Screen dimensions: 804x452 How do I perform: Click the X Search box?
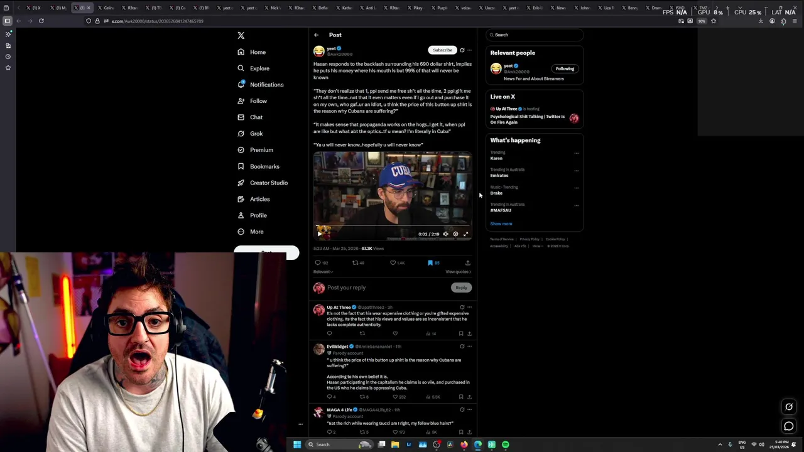(535, 35)
